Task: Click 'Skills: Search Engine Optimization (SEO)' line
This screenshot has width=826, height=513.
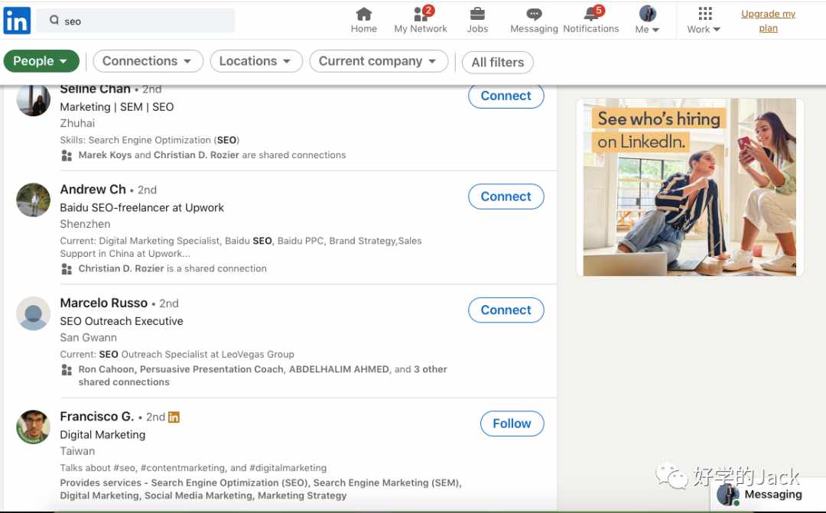Action: [x=150, y=140]
